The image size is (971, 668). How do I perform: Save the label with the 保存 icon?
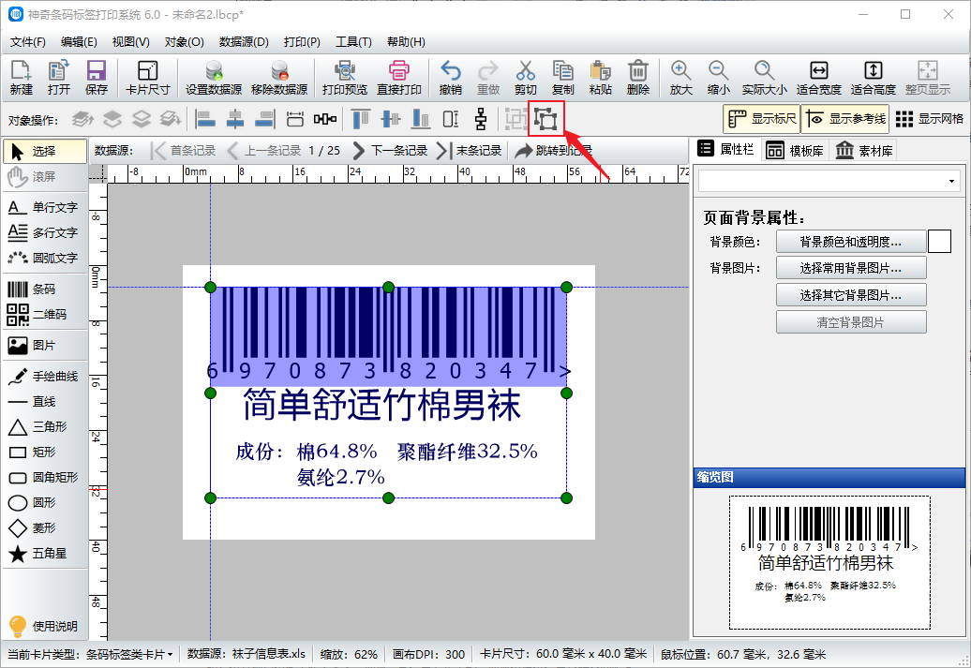(x=96, y=78)
